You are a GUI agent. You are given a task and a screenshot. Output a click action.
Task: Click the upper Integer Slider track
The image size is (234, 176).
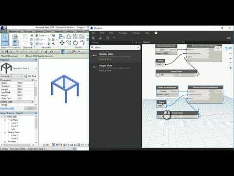[184, 75]
